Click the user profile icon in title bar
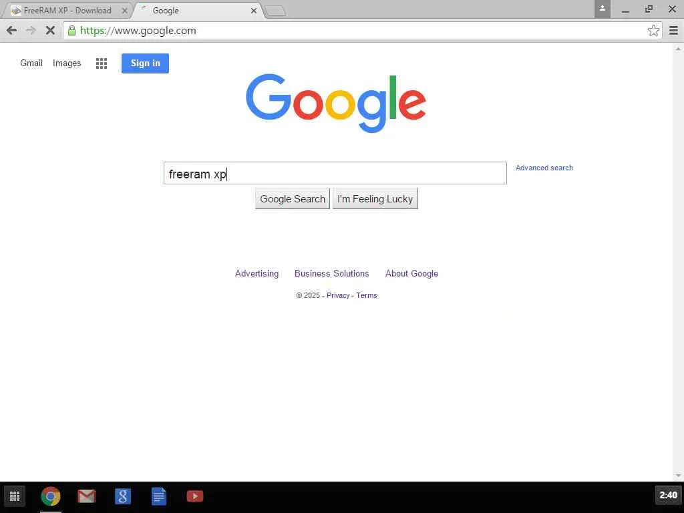 point(602,9)
